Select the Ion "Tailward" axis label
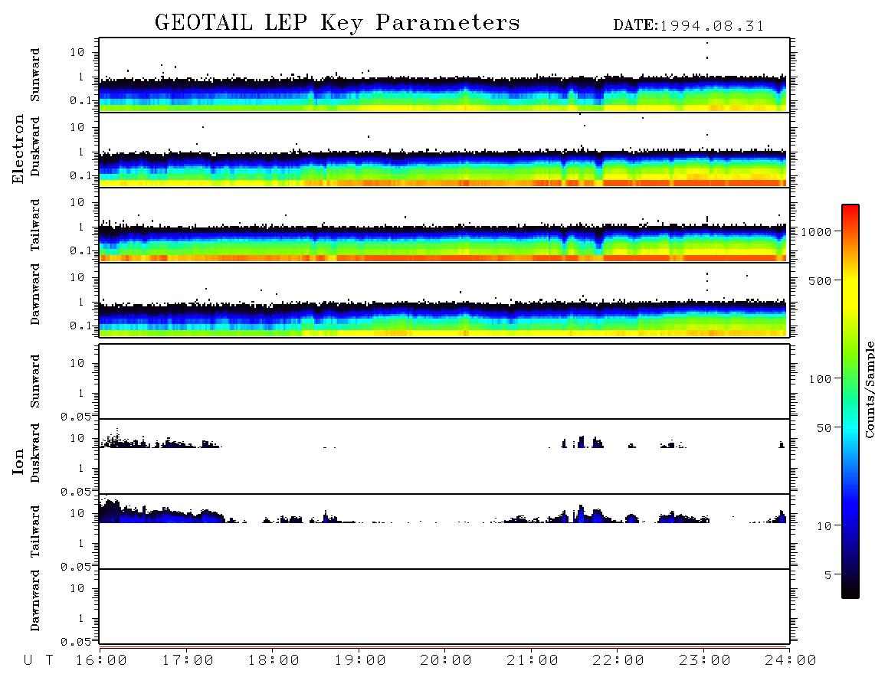The image size is (875, 674). [35, 532]
